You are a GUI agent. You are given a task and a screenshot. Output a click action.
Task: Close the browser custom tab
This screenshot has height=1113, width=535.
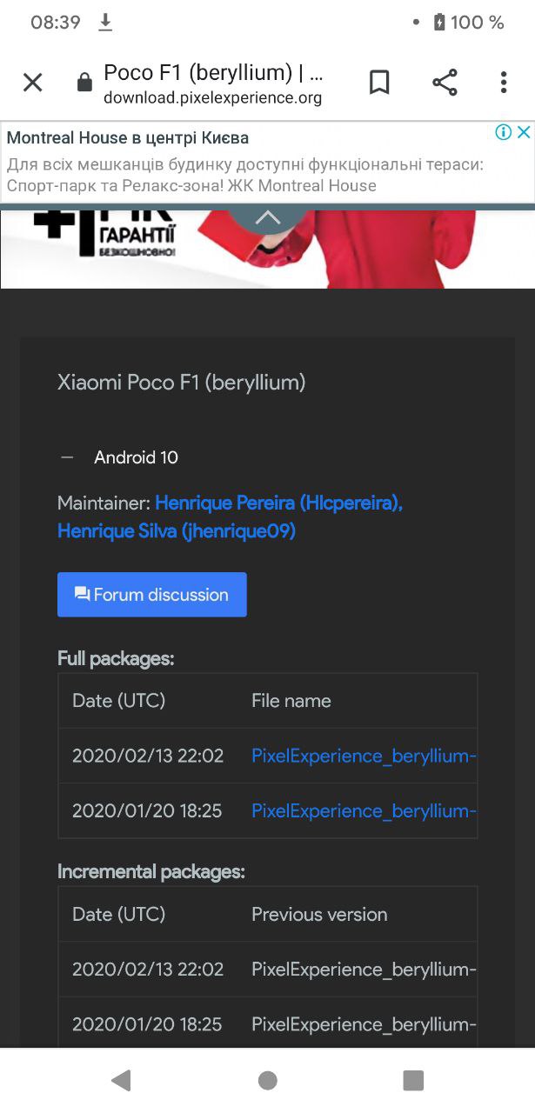pyautogui.click(x=32, y=83)
